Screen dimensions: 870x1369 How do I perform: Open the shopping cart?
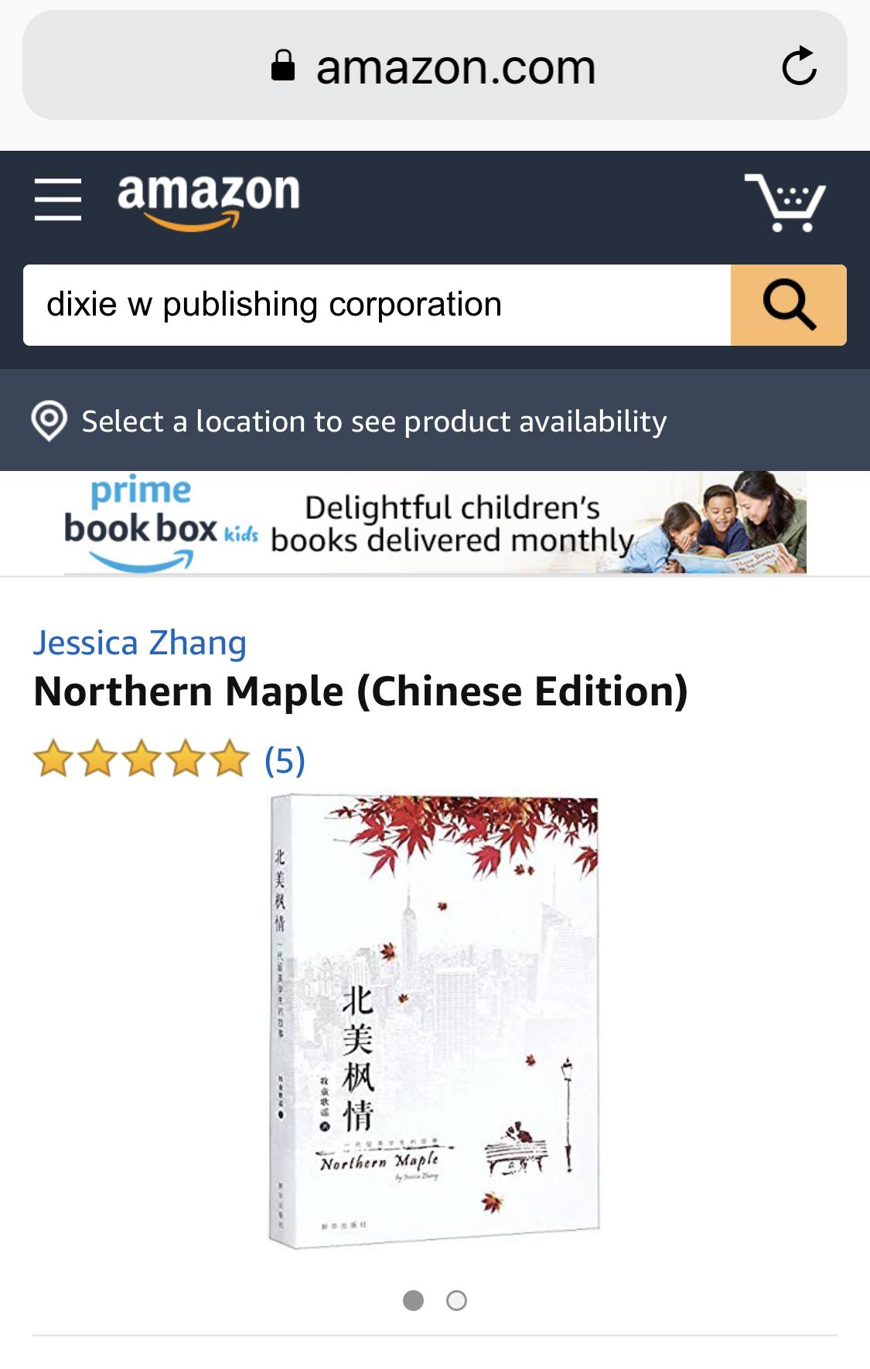tap(785, 202)
